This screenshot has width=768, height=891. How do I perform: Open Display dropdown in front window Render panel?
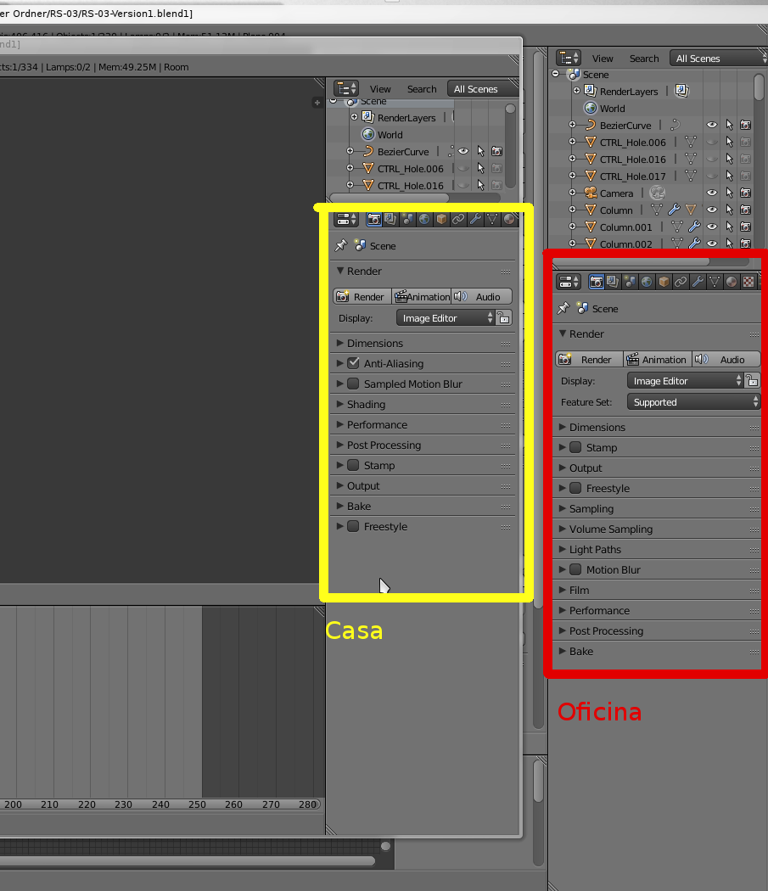coord(446,318)
